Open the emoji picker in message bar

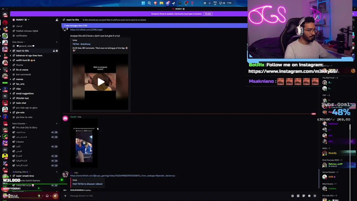pos(309,196)
